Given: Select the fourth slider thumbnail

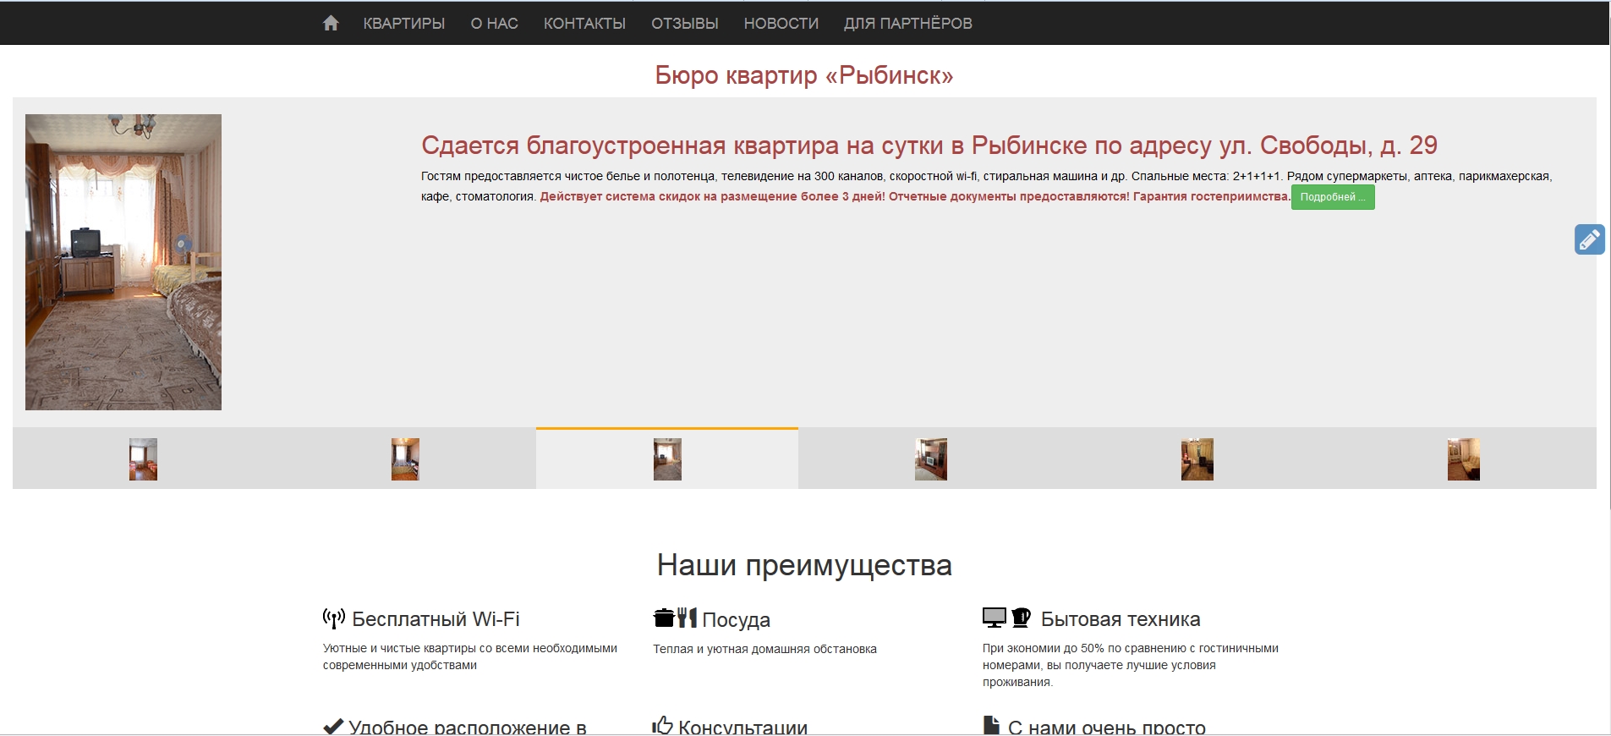Looking at the screenshot, I should coord(931,459).
